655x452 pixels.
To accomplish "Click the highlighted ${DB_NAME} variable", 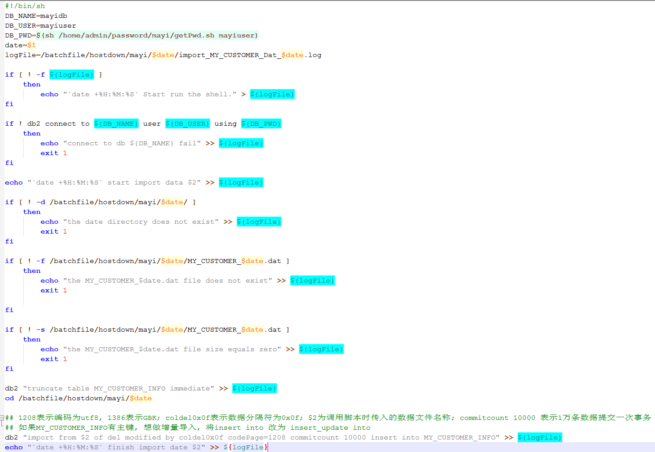I will 116,123.
